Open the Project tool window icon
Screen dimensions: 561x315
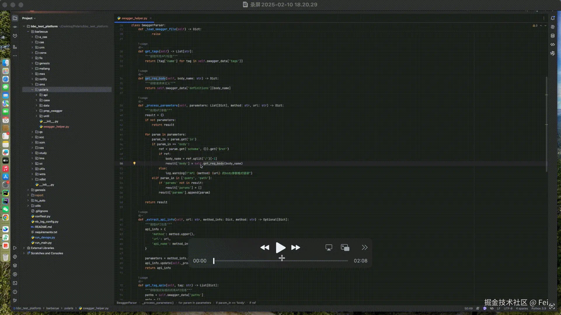15,18
